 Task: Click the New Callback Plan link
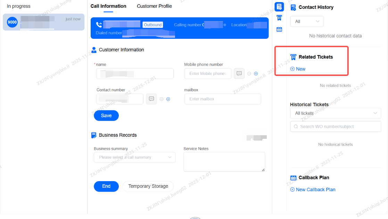(315, 189)
